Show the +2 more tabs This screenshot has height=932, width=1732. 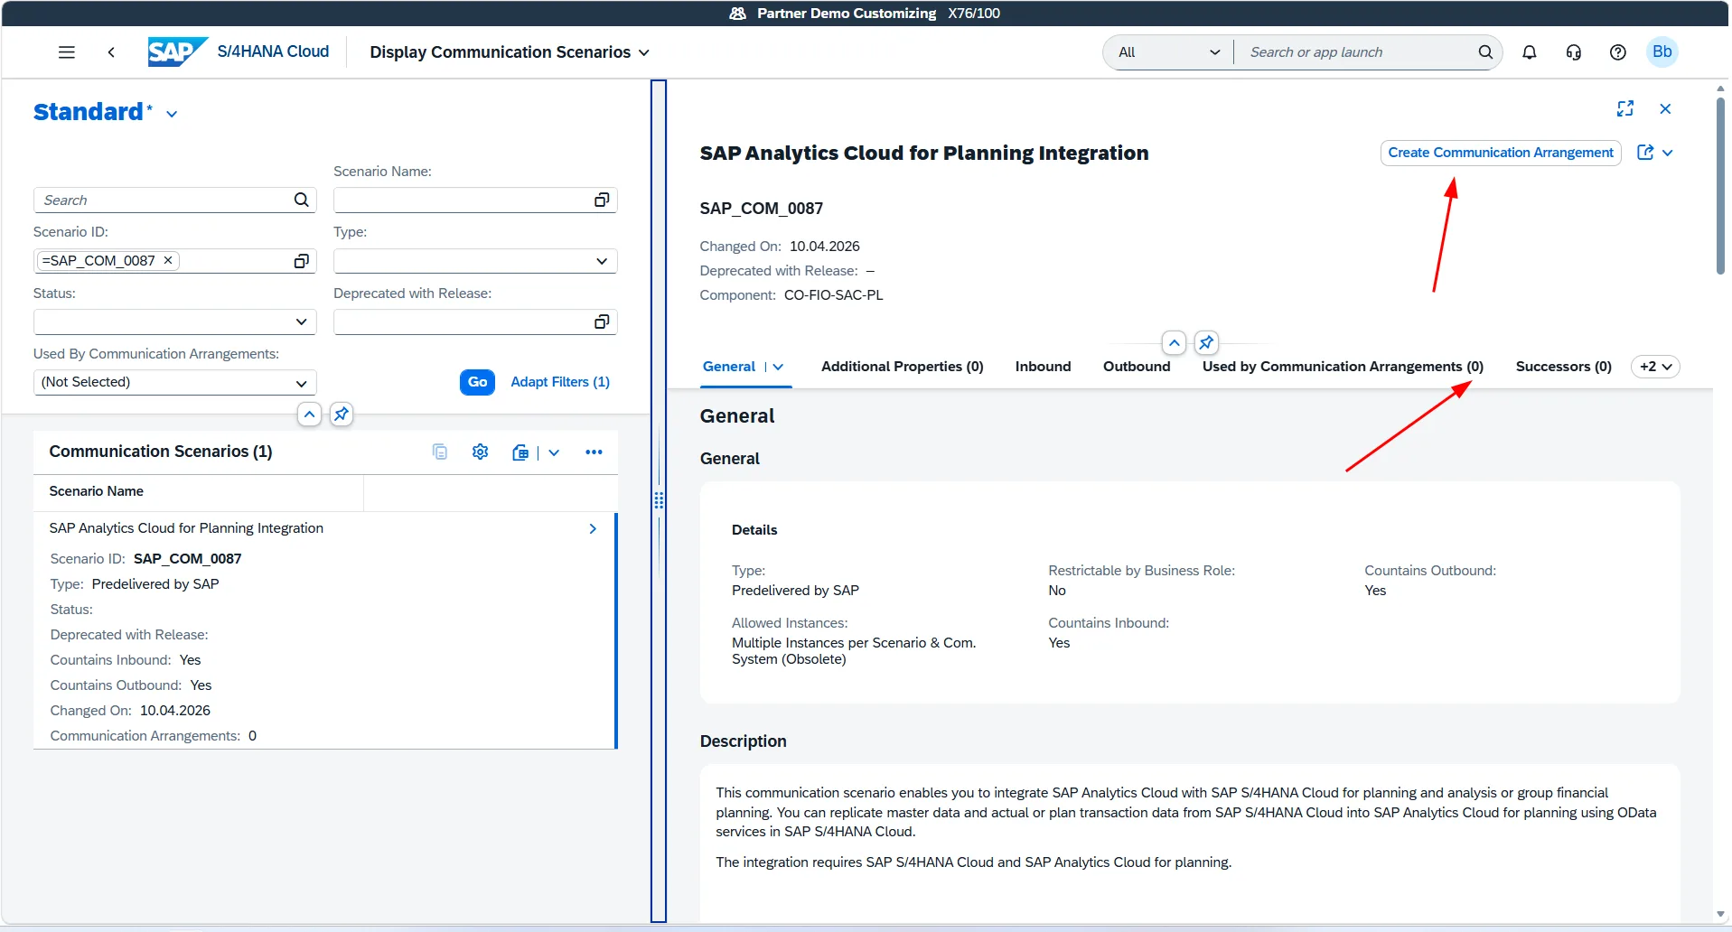pos(1655,367)
